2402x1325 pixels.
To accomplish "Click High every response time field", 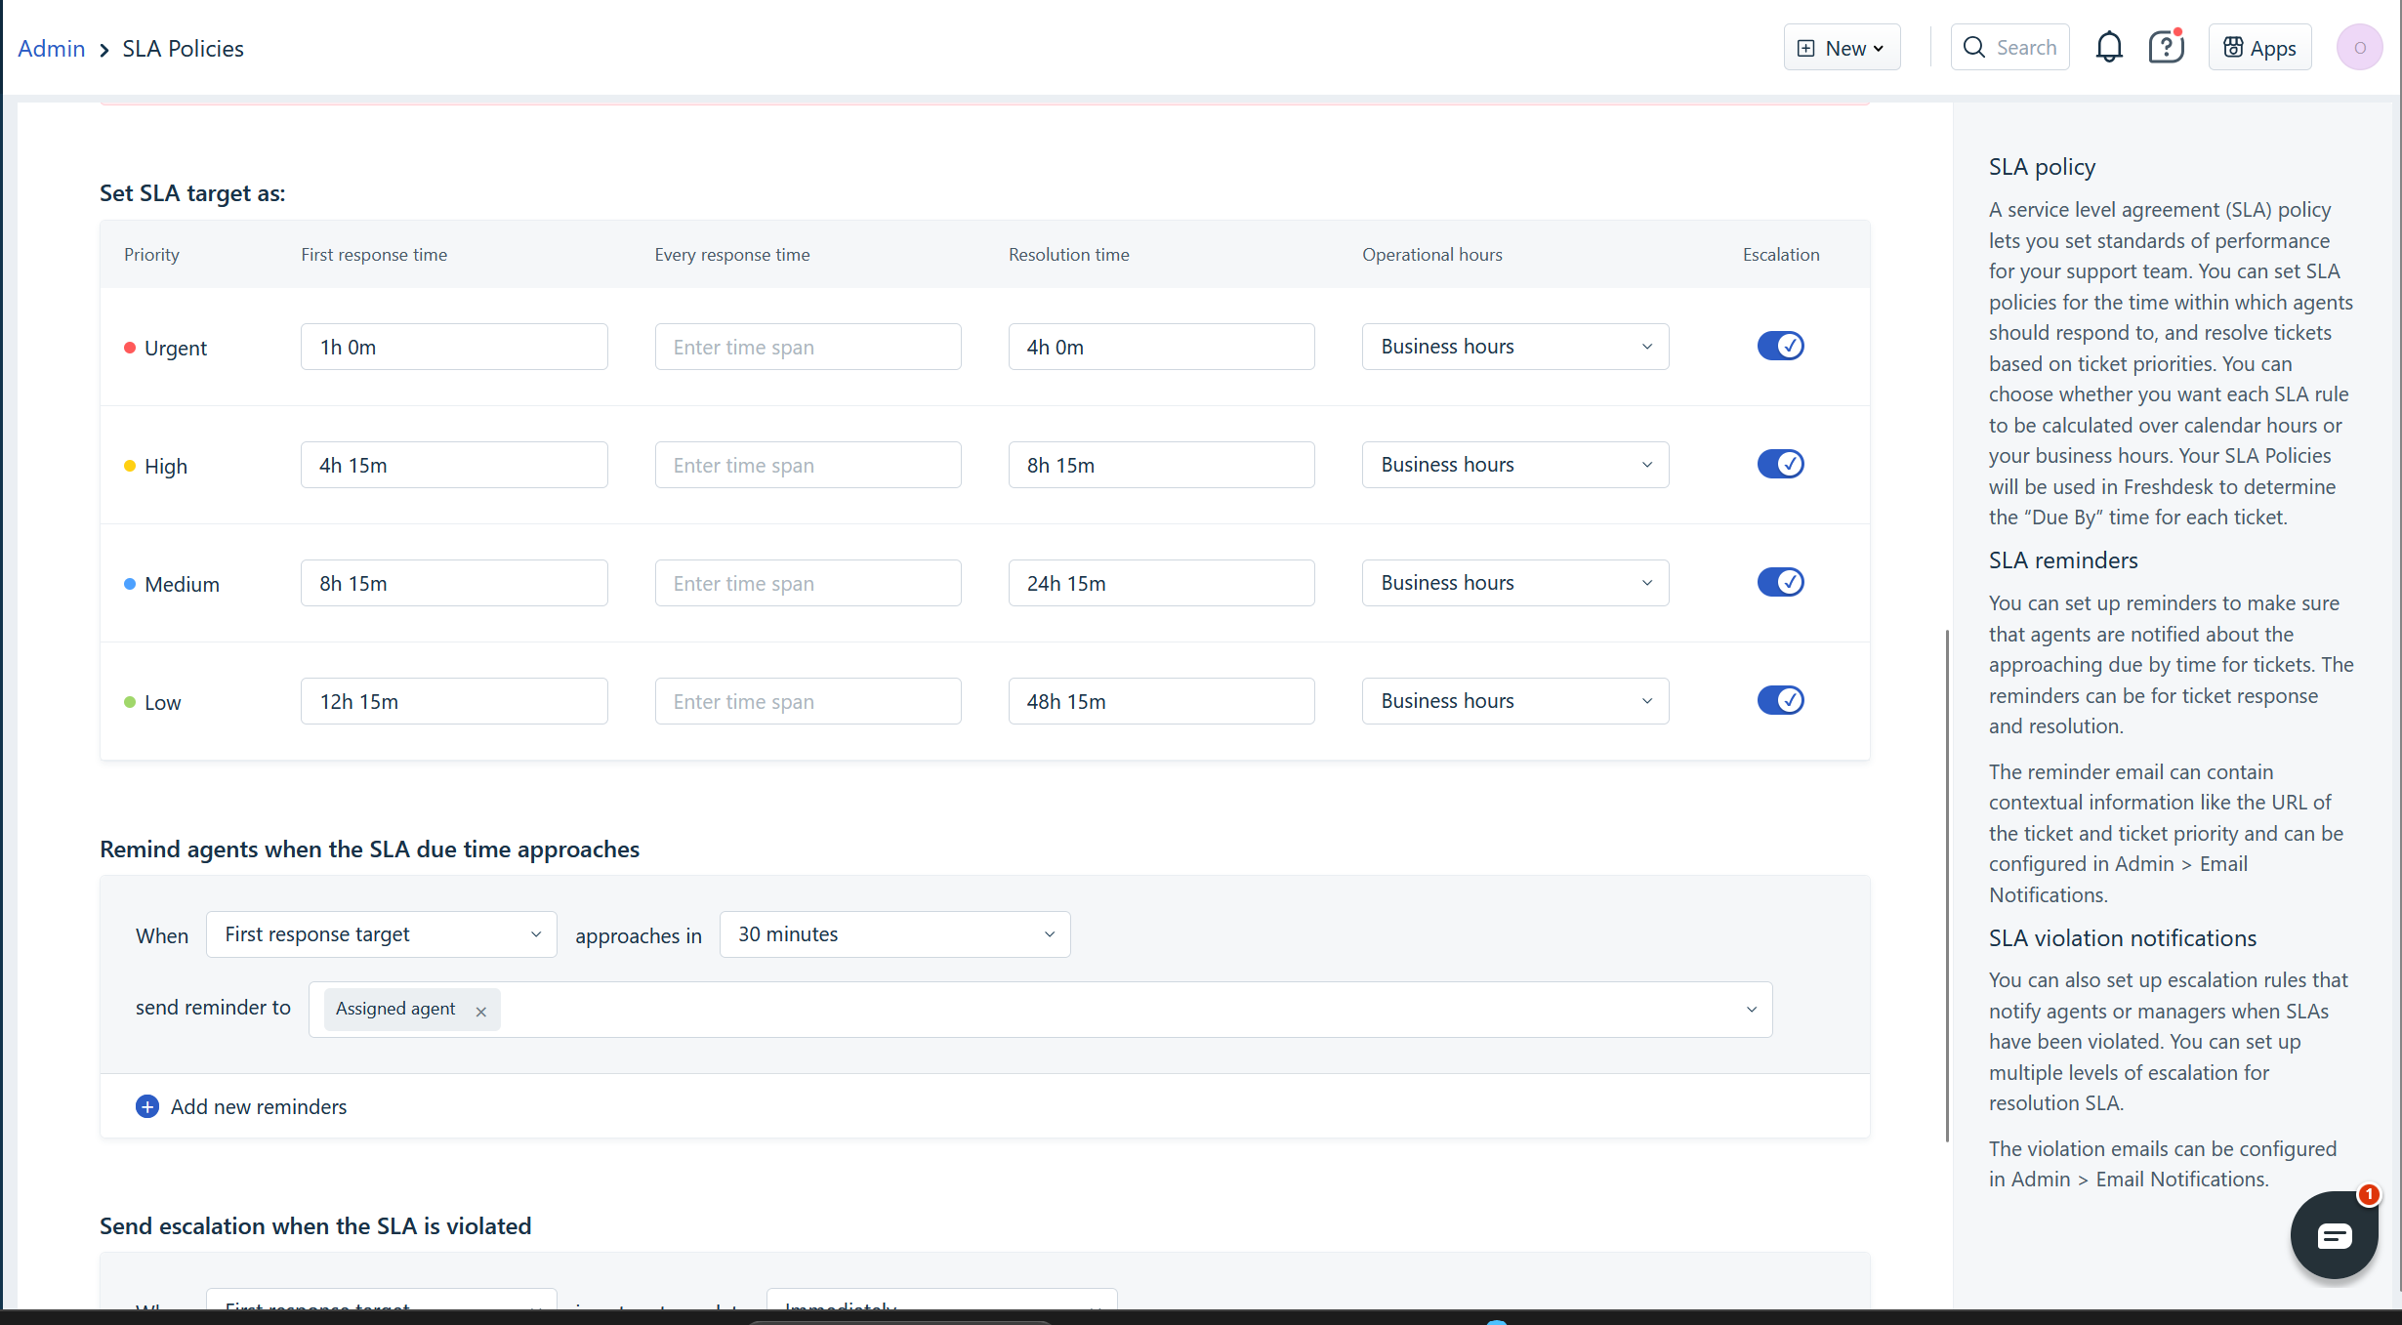I will pos(808,465).
